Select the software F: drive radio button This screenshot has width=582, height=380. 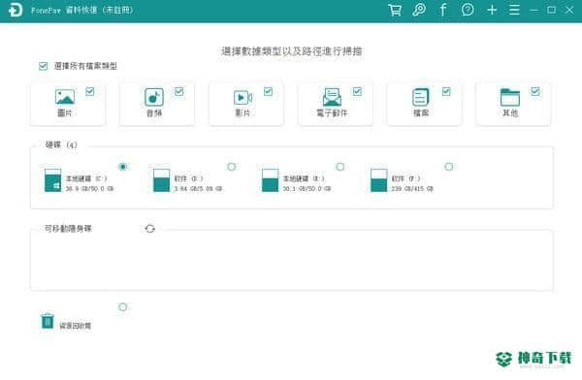click(449, 167)
